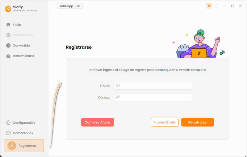Click the Comentarios envelope icon
247x157 pixels.
tap(8, 133)
